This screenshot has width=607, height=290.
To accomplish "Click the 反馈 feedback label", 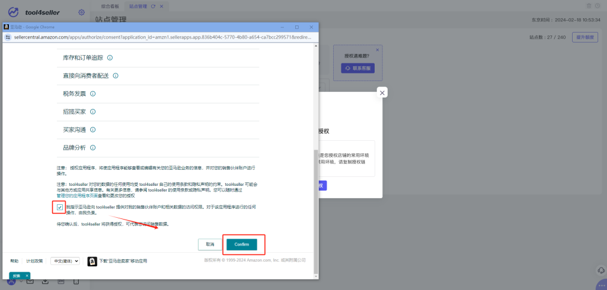I will 16,276.
